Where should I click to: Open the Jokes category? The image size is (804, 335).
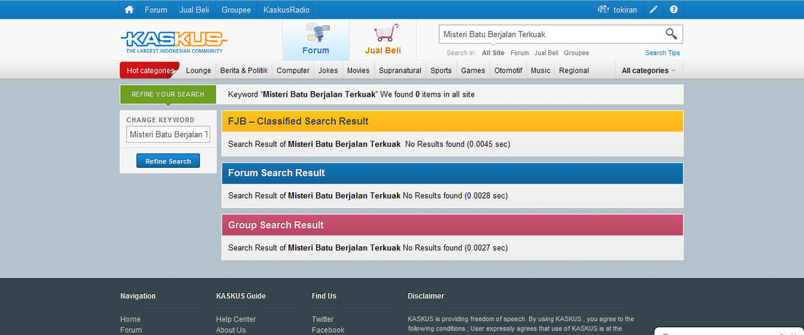(328, 70)
